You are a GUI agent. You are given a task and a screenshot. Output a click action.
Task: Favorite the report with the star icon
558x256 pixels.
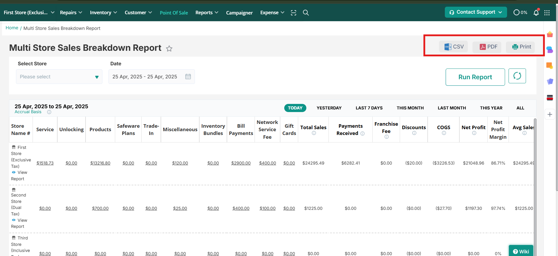(169, 48)
